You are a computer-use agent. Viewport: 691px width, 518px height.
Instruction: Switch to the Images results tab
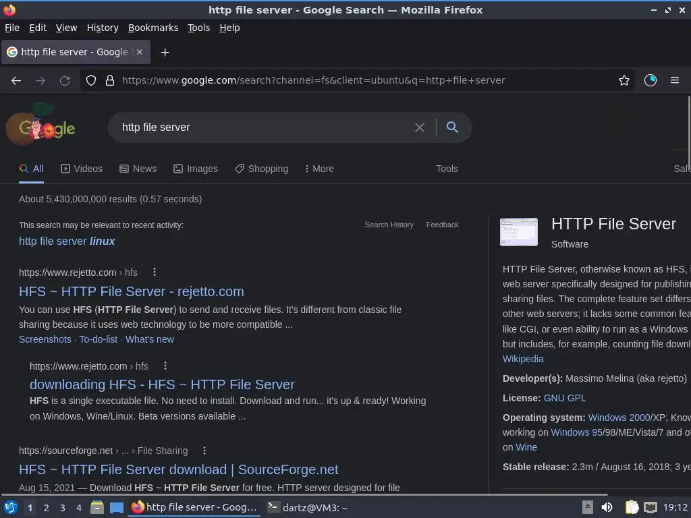coord(196,169)
